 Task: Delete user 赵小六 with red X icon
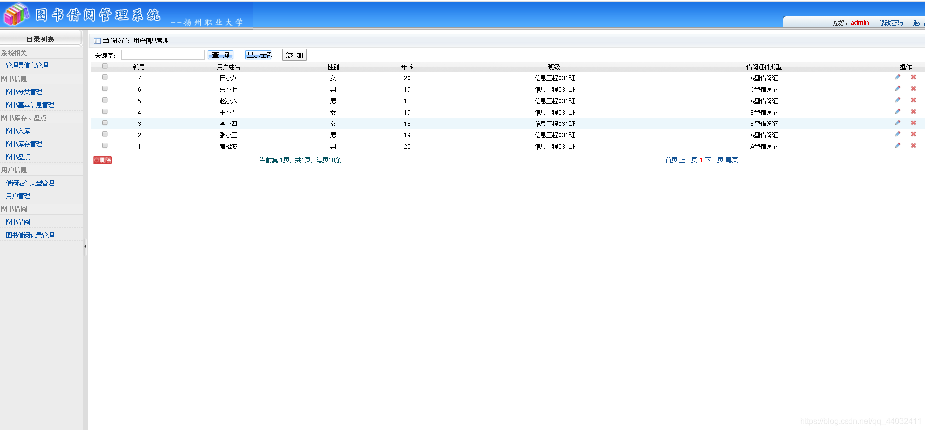click(913, 100)
